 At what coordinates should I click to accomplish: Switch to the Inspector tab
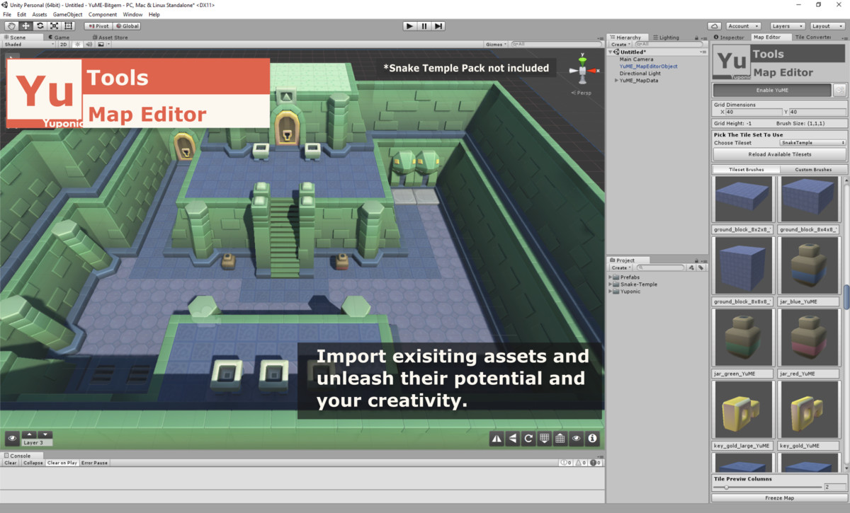(730, 38)
